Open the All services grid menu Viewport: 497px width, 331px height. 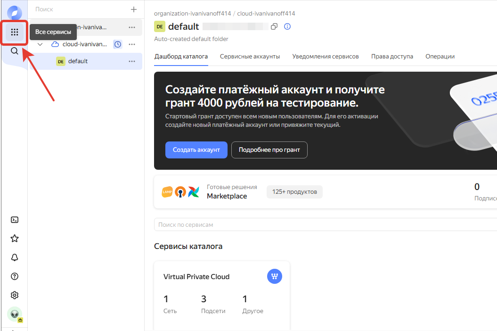[15, 32]
